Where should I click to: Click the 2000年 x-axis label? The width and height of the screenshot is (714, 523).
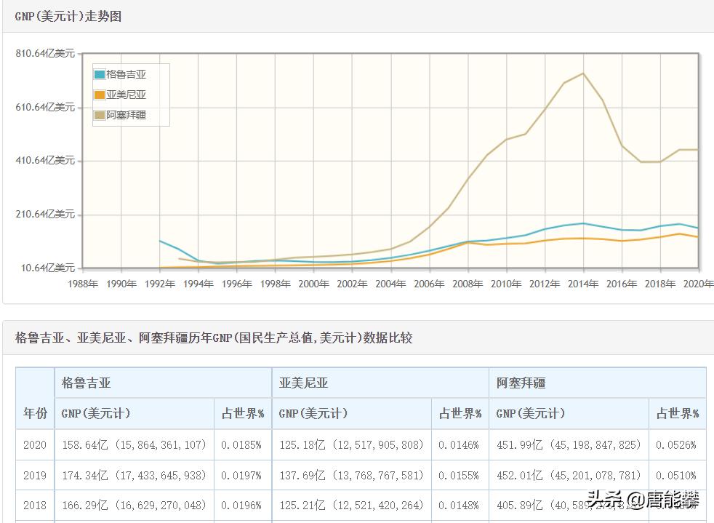pos(313,284)
